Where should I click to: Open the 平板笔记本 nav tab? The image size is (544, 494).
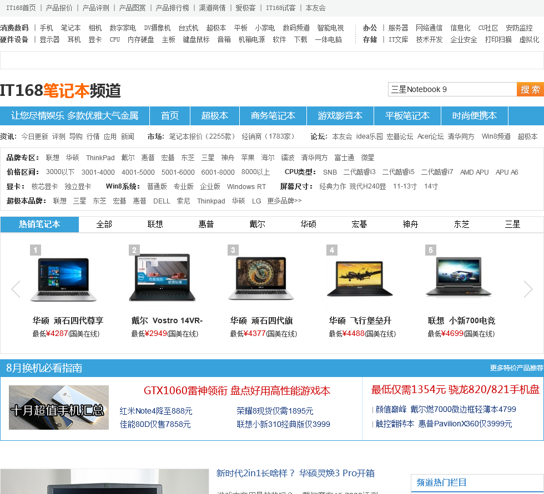407,116
